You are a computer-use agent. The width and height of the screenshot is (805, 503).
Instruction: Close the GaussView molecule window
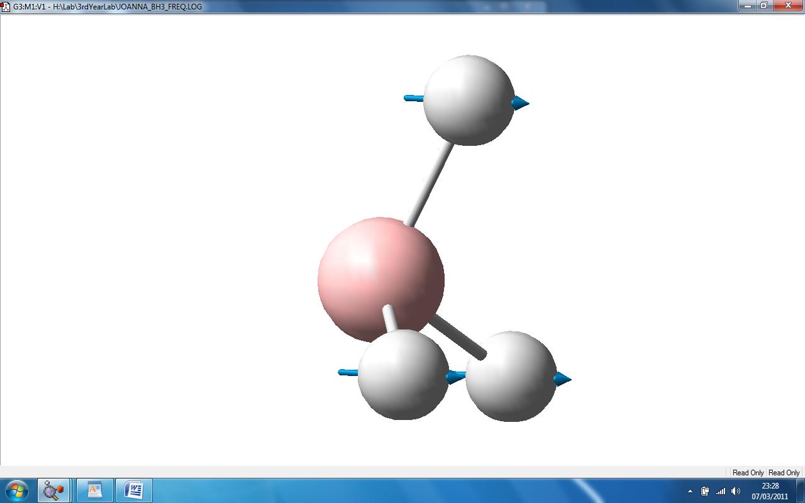pos(788,6)
